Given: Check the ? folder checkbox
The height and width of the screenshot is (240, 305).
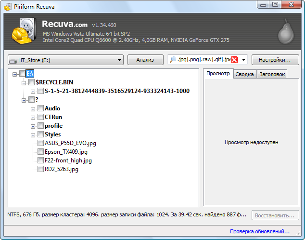Looking at the screenshot, I should (x=32, y=100).
